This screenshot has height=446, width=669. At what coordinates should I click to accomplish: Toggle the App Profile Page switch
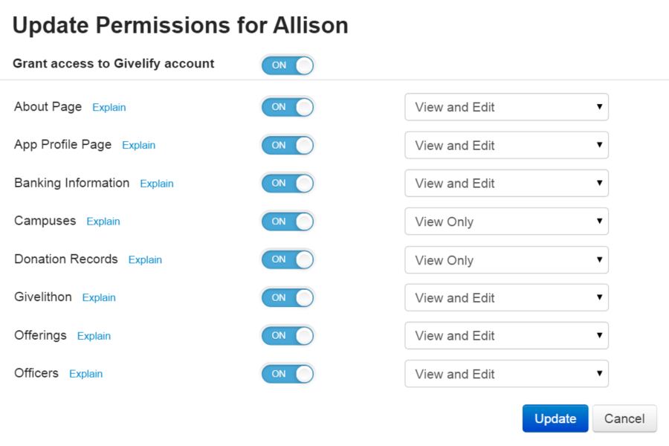pos(287,145)
